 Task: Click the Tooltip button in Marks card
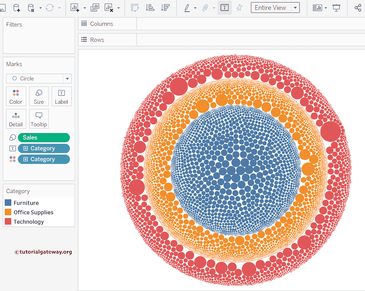click(38, 119)
